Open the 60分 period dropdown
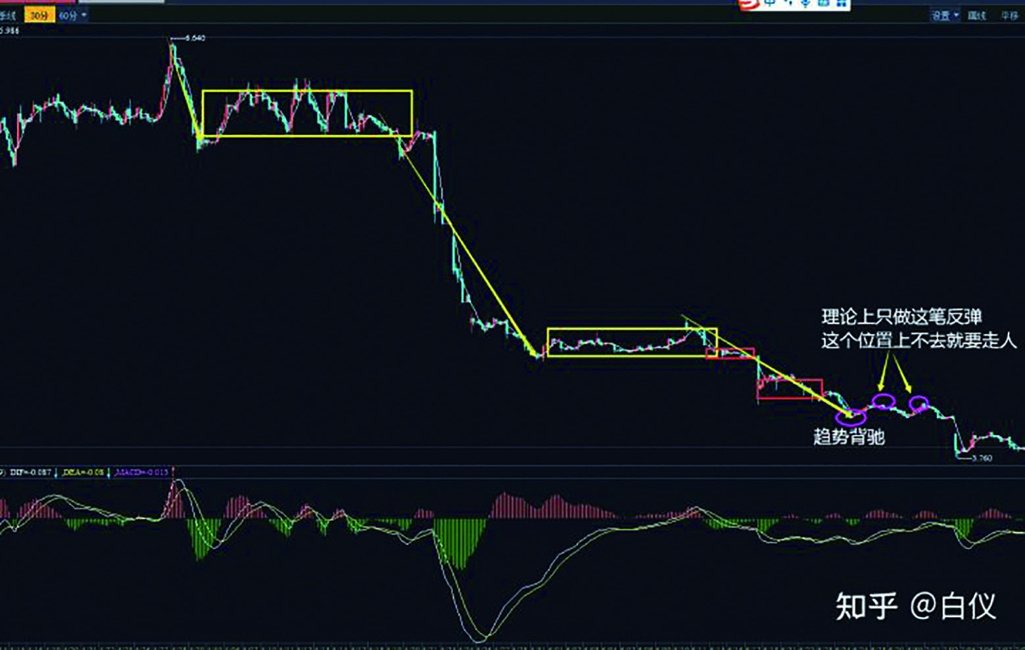Viewport: 1025px width, 650px height. tap(72, 15)
